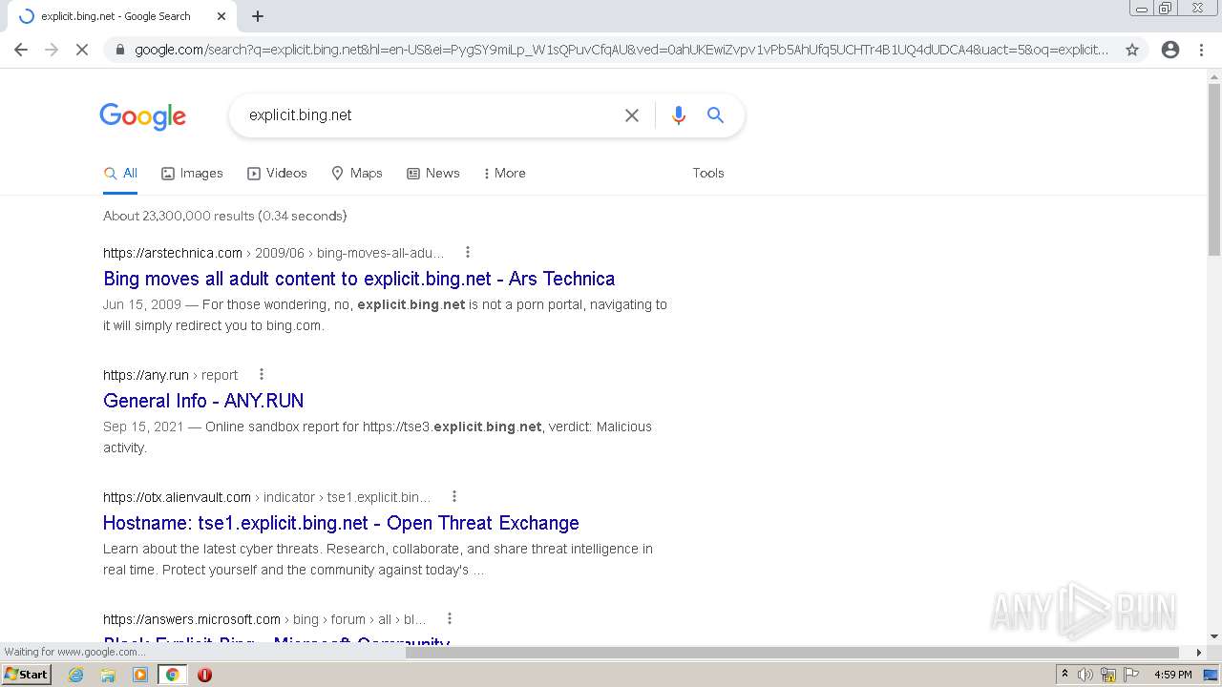Click the Action Center flag icon

coord(1131,675)
